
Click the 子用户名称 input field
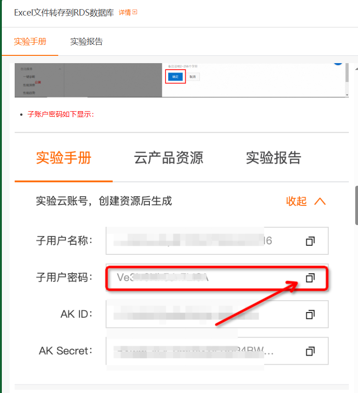[x=217, y=241]
